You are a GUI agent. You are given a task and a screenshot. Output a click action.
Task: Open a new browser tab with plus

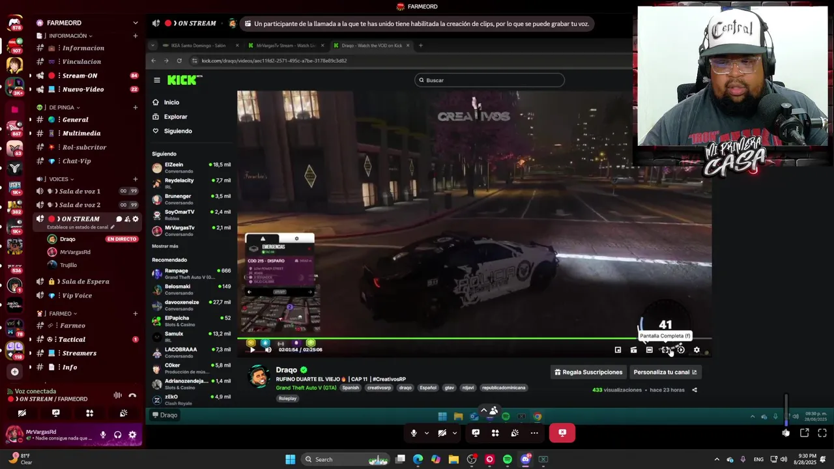420,46
